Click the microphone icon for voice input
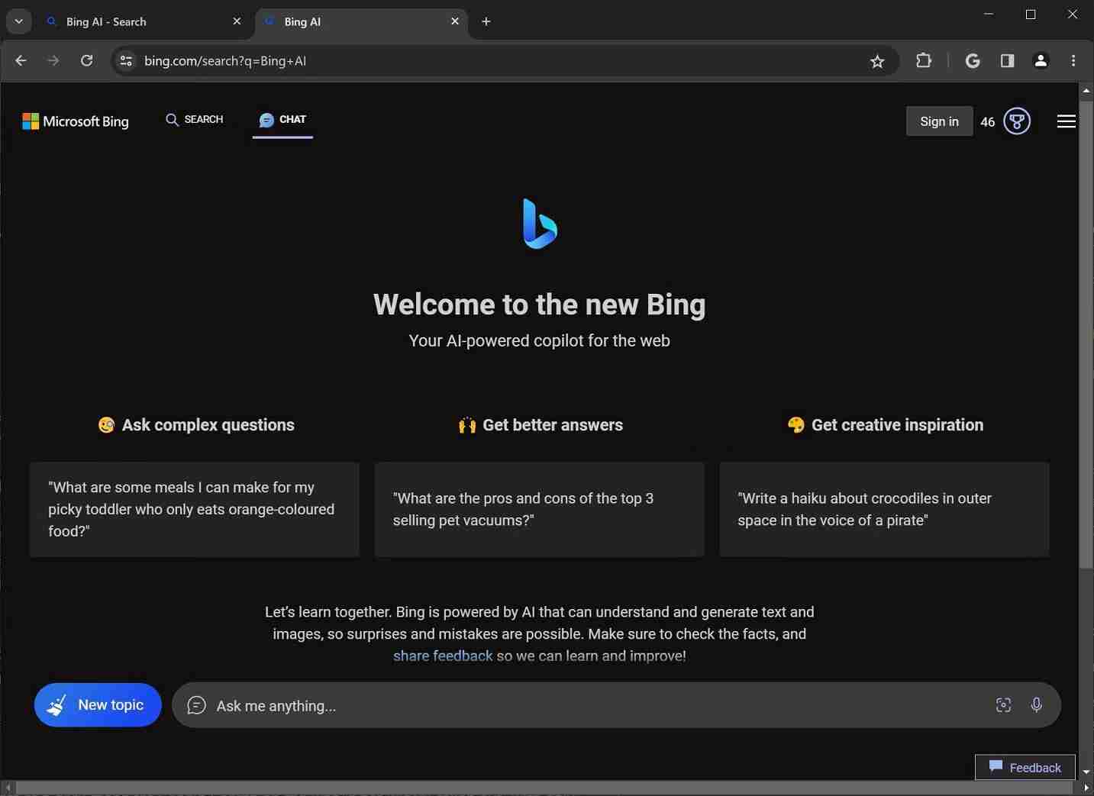The width and height of the screenshot is (1094, 796). click(x=1037, y=705)
